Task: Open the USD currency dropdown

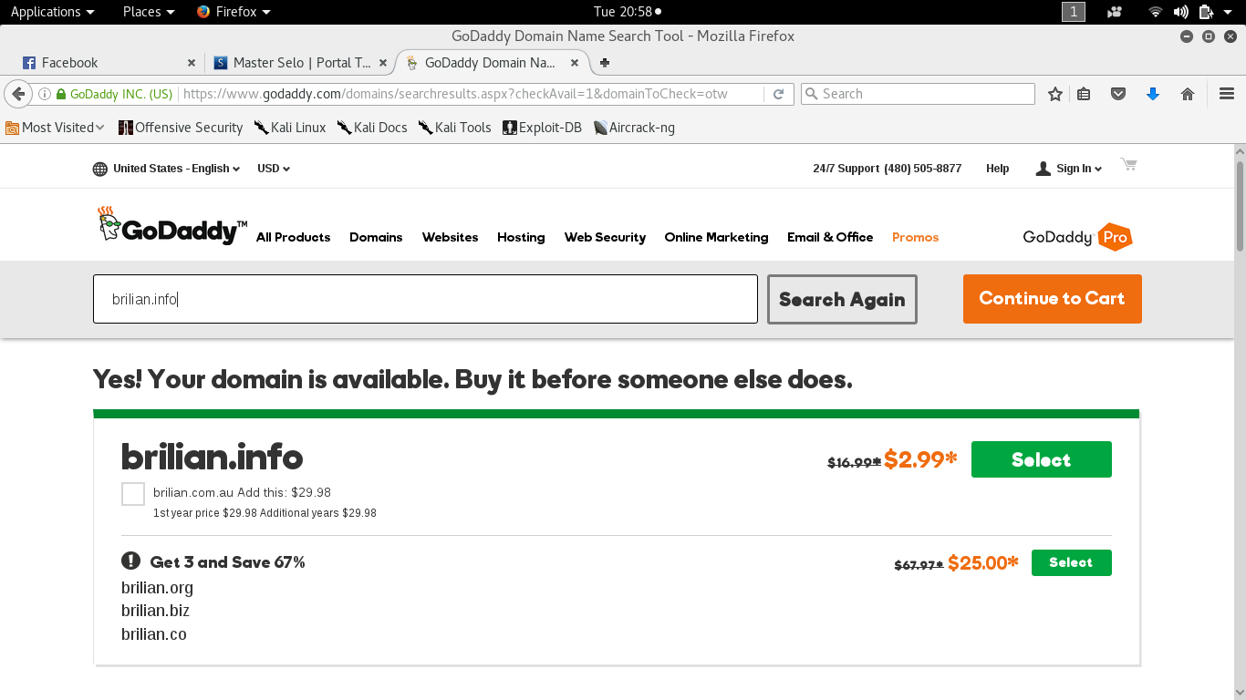Action: coord(274,169)
